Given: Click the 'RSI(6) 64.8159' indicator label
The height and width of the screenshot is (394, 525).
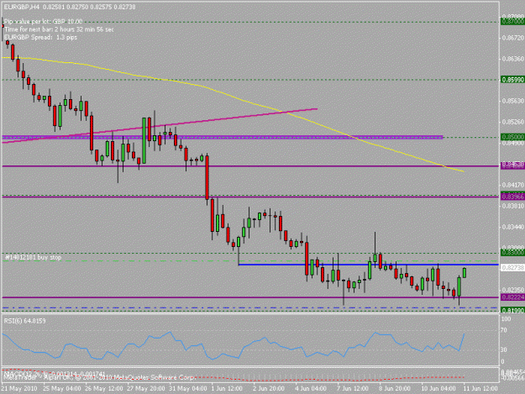Looking at the screenshot, I should point(24,321).
